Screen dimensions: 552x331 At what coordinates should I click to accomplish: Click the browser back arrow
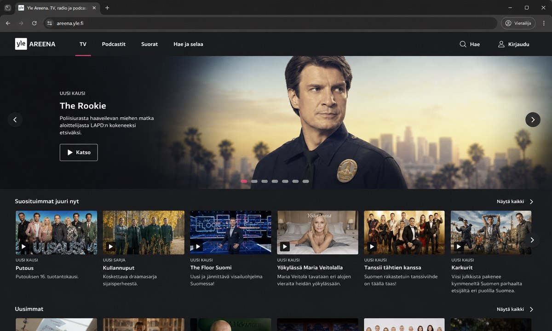point(8,23)
